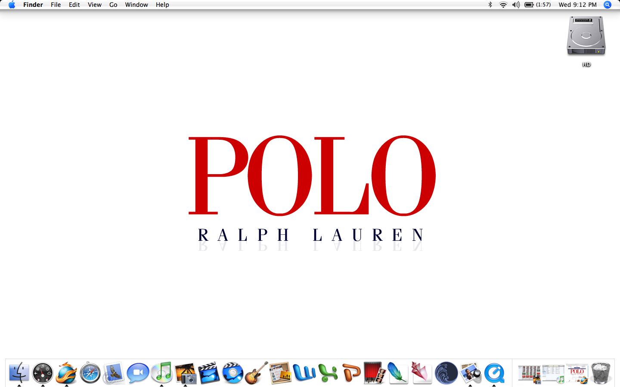This screenshot has width=620, height=387.
Task: Launch Illustrator pink flower icon
Action: tap(421, 373)
